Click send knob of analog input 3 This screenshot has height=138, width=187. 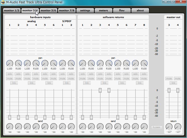coord(27,126)
